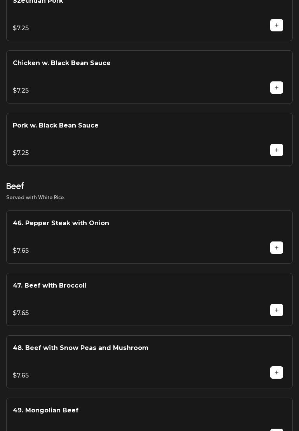Click the $7.65 price for Pepper Steak
299x431 pixels.
pos(21,251)
